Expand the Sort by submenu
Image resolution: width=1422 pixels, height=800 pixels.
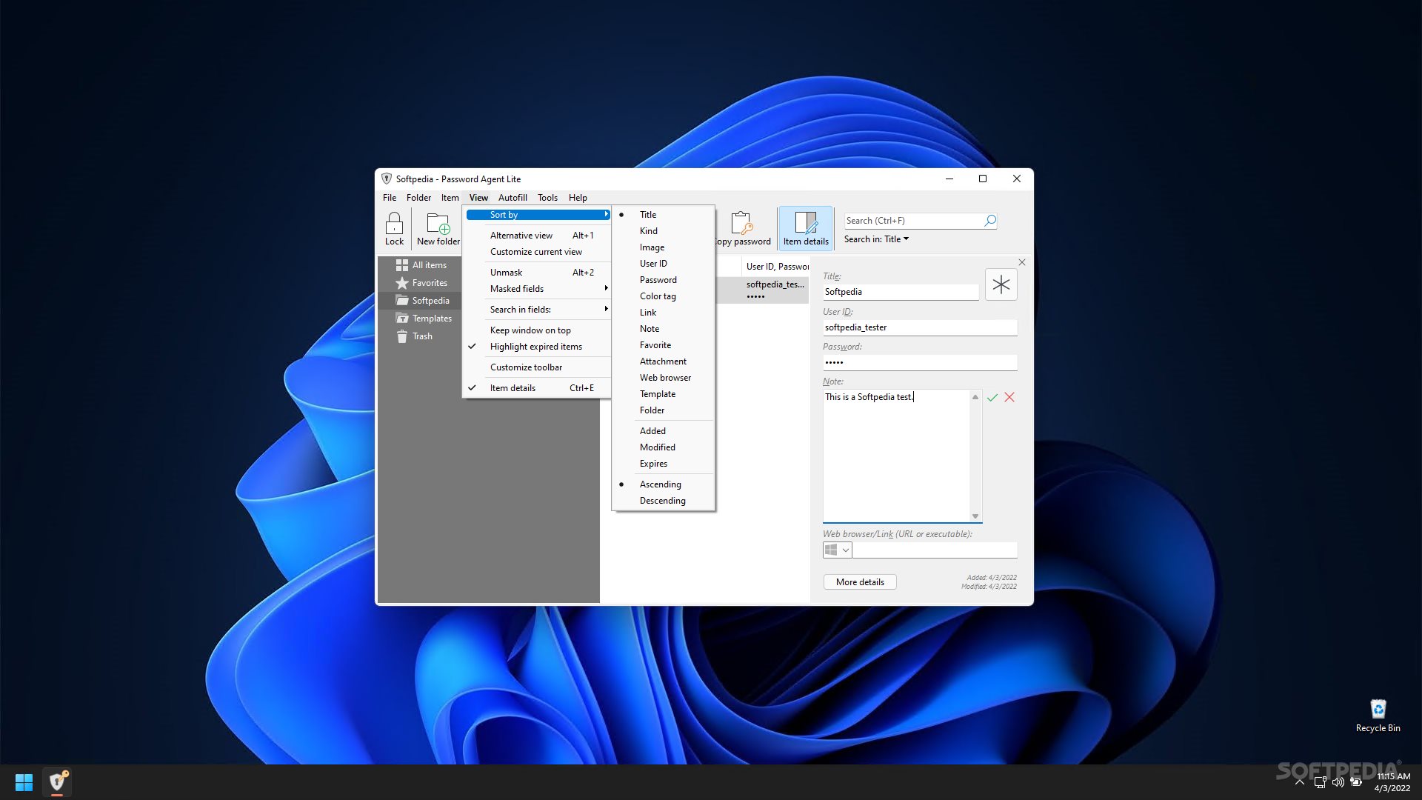[x=538, y=215]
